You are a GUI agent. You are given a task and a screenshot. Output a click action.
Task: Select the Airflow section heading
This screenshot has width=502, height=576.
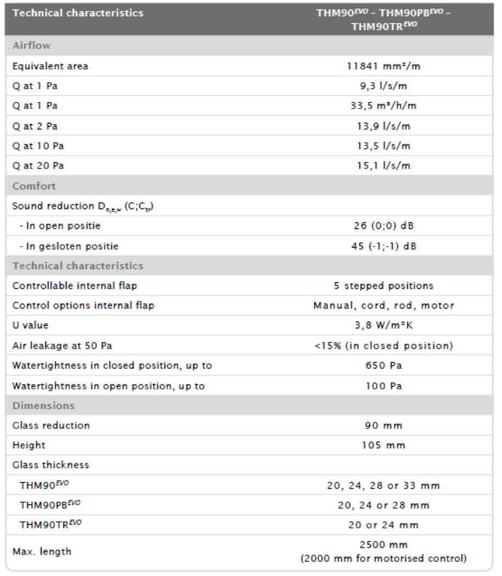31,46
